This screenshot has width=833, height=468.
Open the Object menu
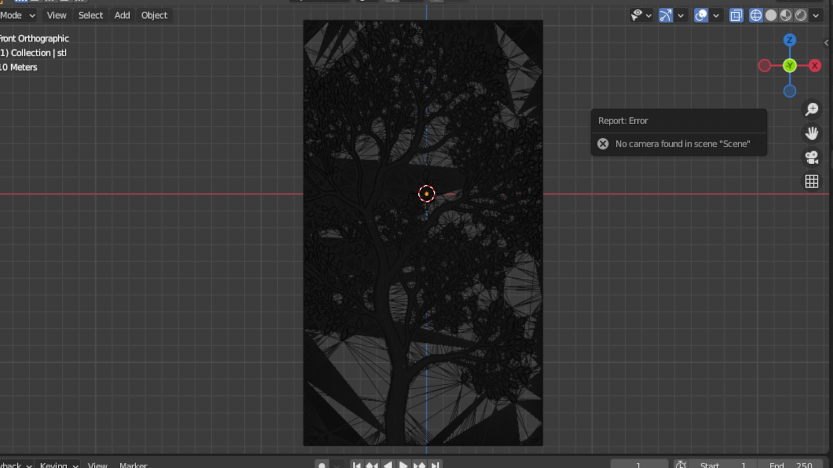coord(154,16)
